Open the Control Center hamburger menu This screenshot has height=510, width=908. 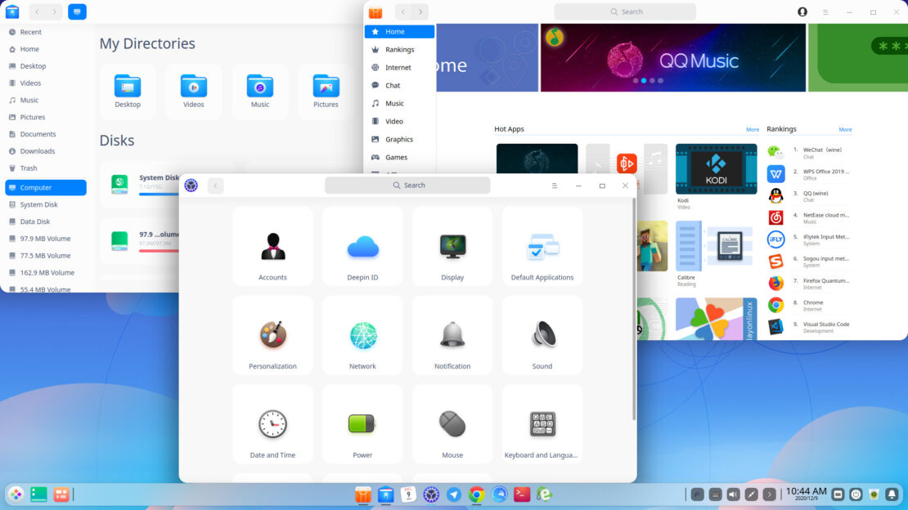coord(555,186)
